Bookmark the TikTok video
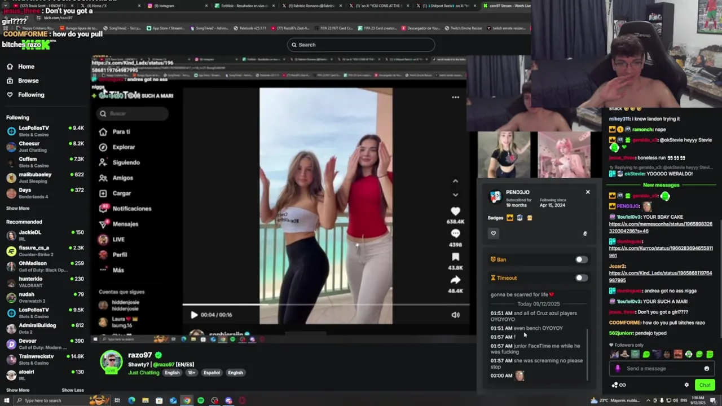This screenshot has height=406, width=722. click(x=455, y=257)
